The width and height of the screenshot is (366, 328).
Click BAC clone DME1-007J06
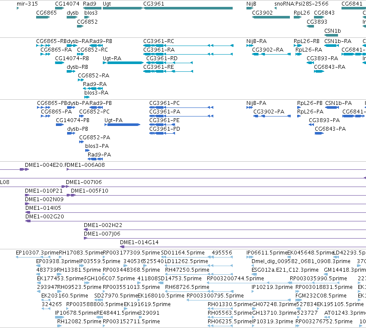[x=225, y=238]
